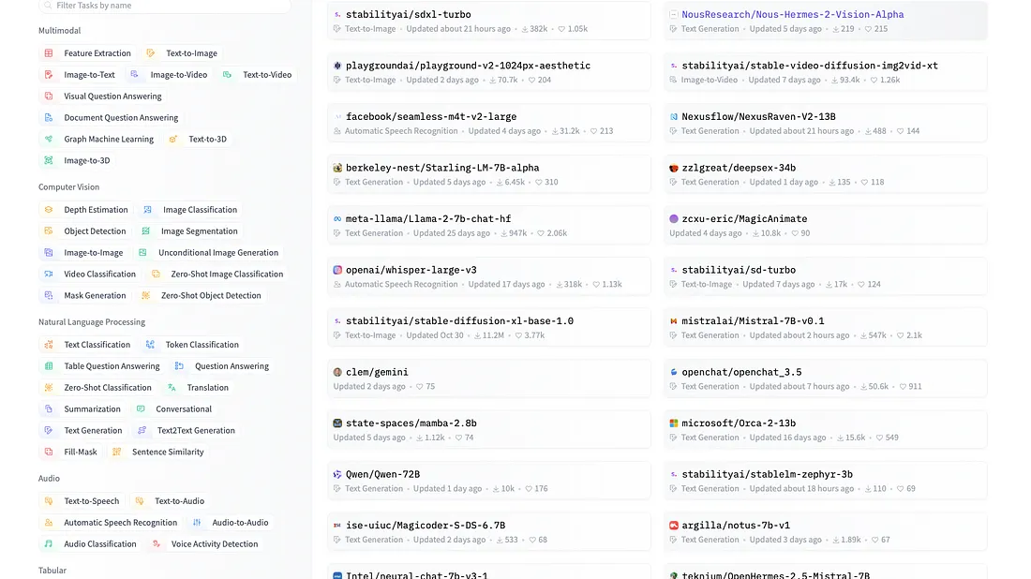Click the openai/whisper-large-v3 avatar icon
The width and height of the screenshot is (1031, 579).
(337, 270)
